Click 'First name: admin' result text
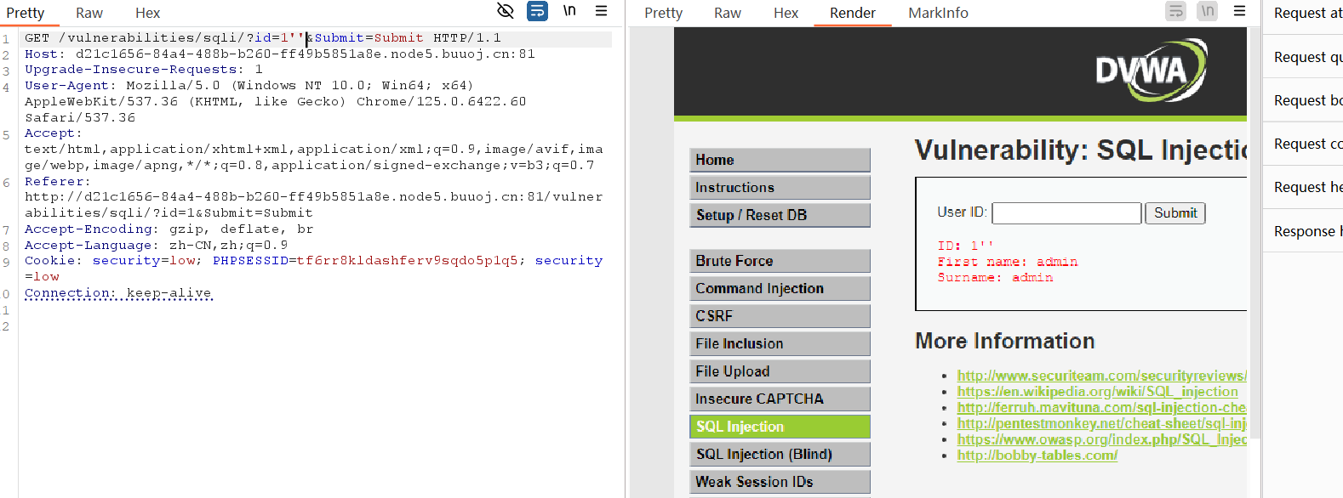Screen dimensions: 1343x498 pos(1008,262)
